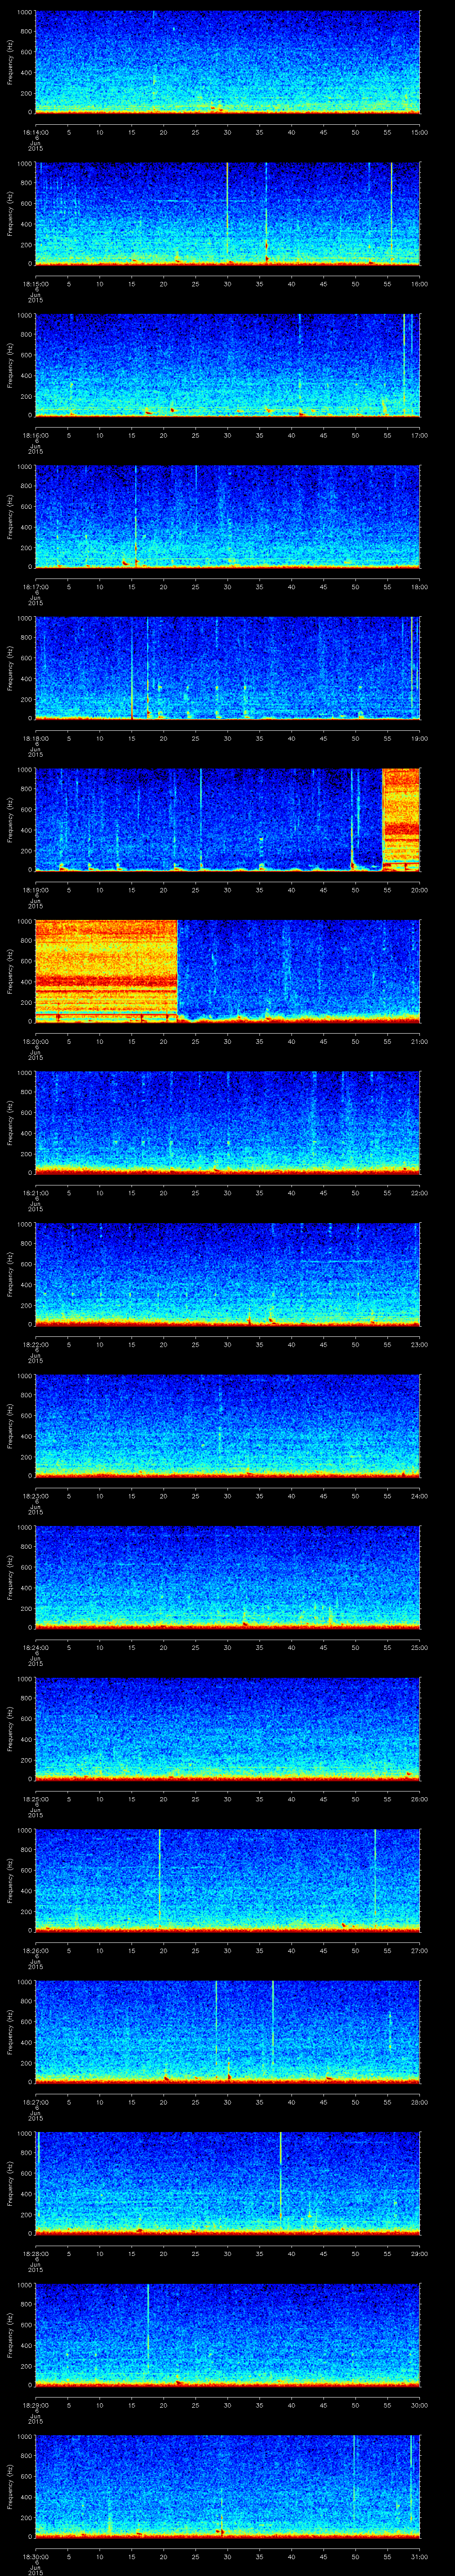Click the 18:25:00 start time label

(36, 1798)
